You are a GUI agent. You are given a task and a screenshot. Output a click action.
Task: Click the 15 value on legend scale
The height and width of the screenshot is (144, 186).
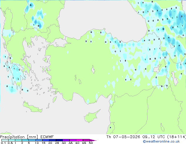pos(43,143)
